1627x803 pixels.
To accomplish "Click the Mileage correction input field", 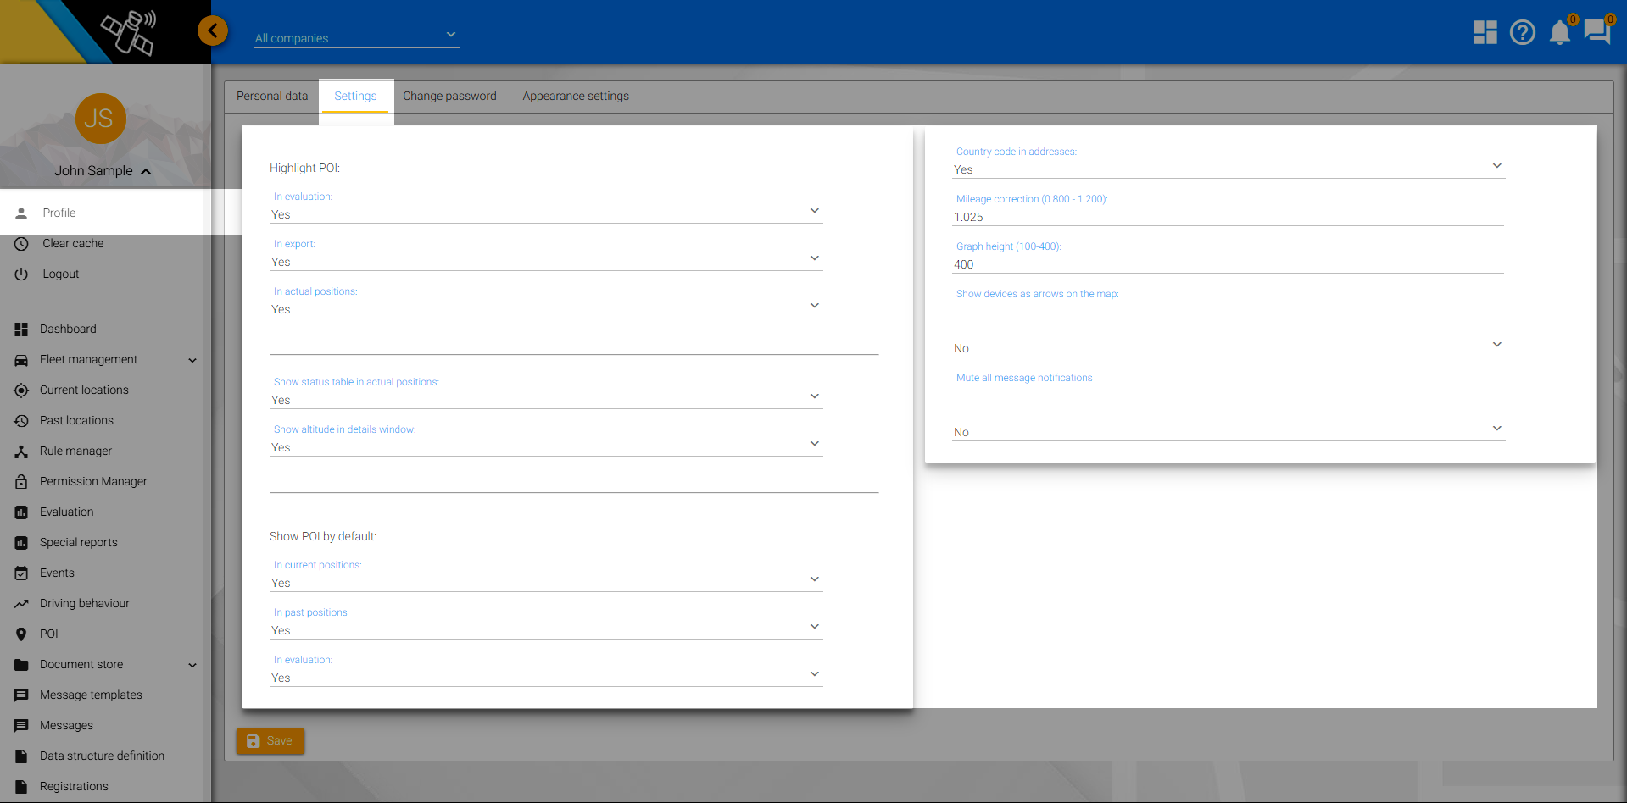I will click(1228, 217).
